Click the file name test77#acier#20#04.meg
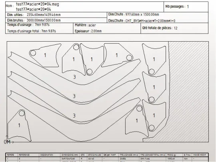 pyautogui.click(x=38, y=4)
